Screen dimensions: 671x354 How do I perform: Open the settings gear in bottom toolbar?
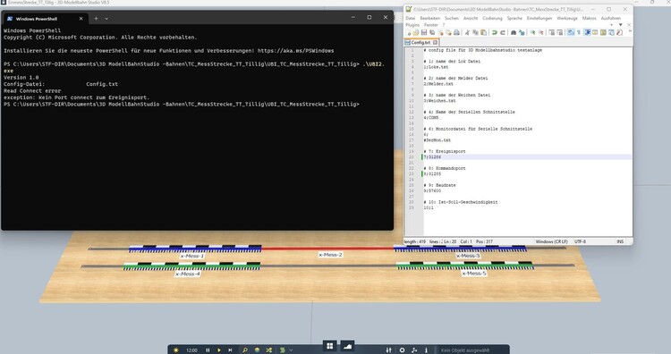402,350
